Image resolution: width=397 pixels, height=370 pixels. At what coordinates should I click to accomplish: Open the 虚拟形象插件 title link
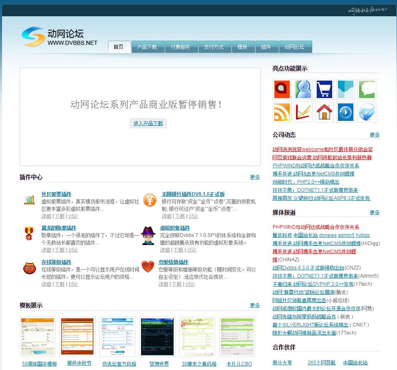pos(175,228)
